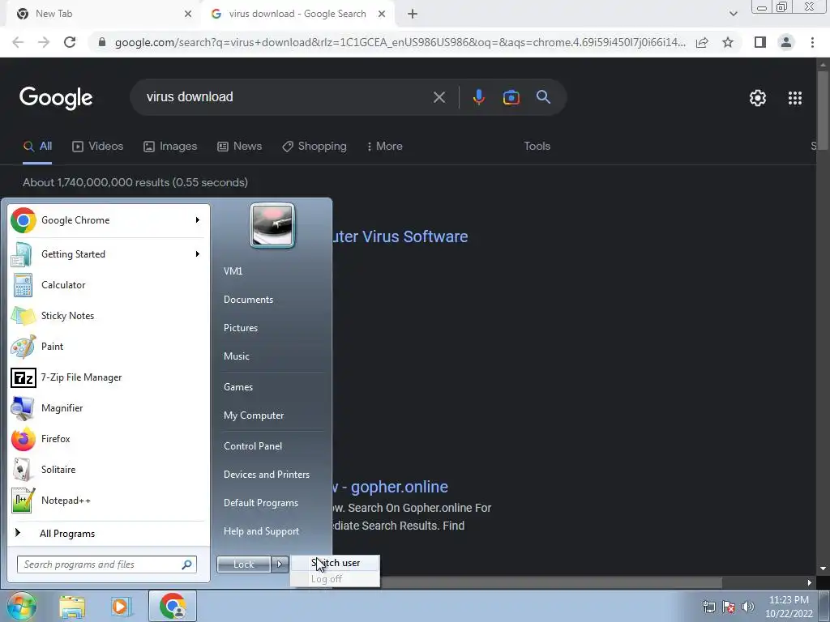Switch to the New Tab browser tab
This screenshot has height=622, width=830.
pyautogui.click(x=101, y=14)
